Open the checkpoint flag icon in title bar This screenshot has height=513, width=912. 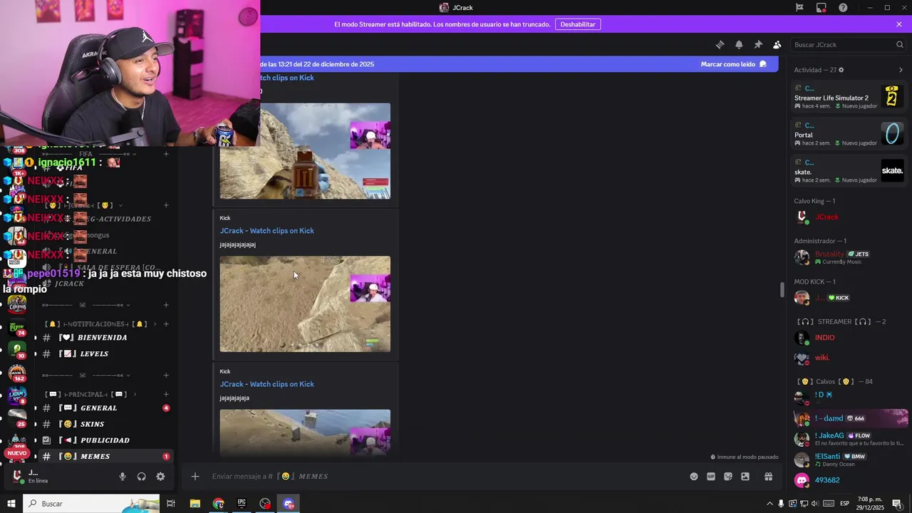click(799, 7)
